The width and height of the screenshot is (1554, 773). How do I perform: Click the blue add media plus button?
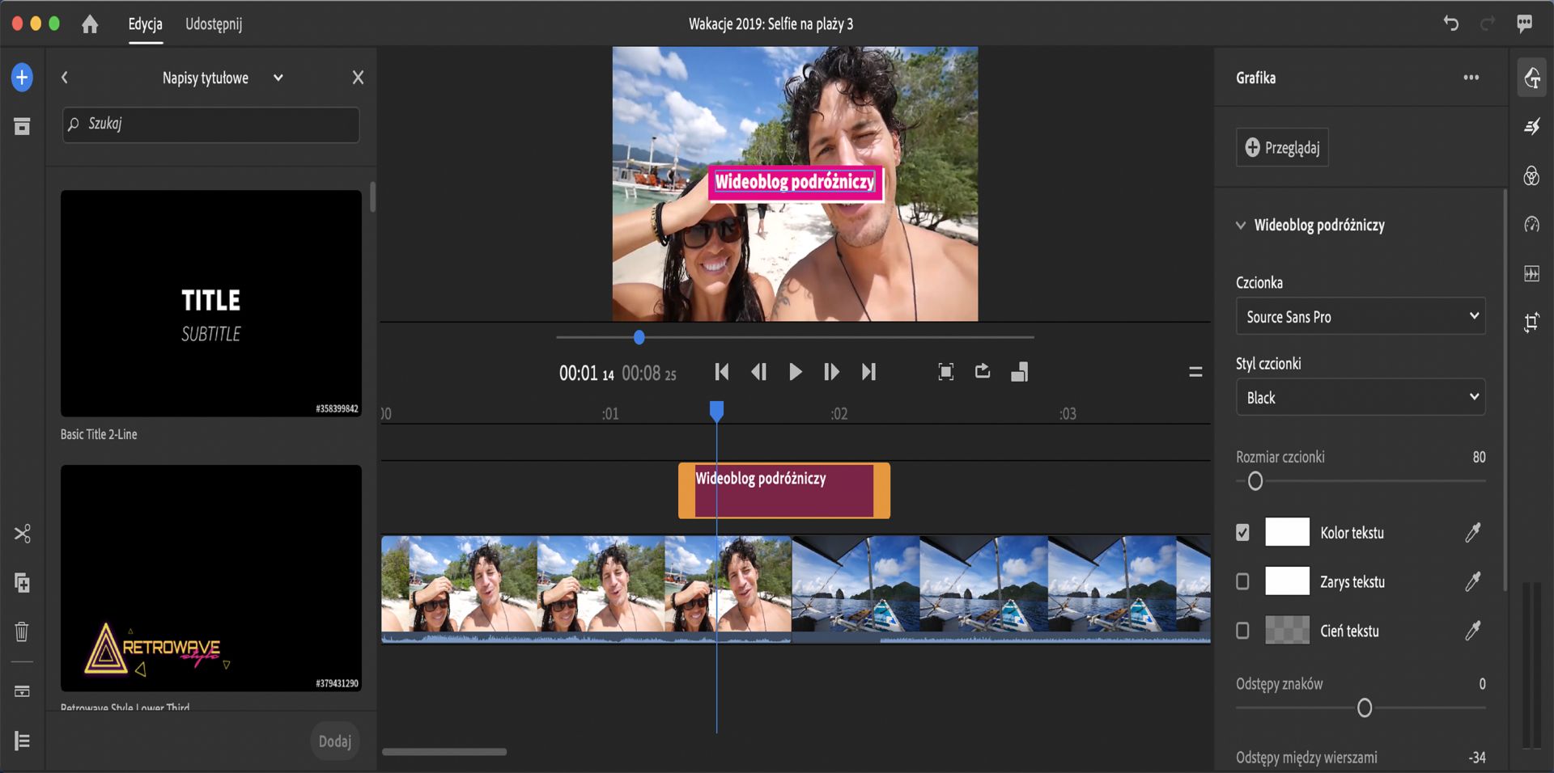coord(22,78)
